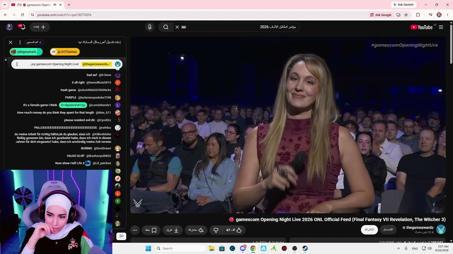Open Chrome extensions puzzle icon

418,15
